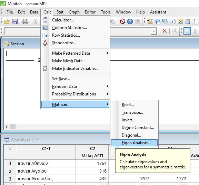Screen dimensions: 199x185
Task: Open the Tools menu
Action: coord(105,12)
